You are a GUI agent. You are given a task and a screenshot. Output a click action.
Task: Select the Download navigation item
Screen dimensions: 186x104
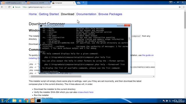67,14
